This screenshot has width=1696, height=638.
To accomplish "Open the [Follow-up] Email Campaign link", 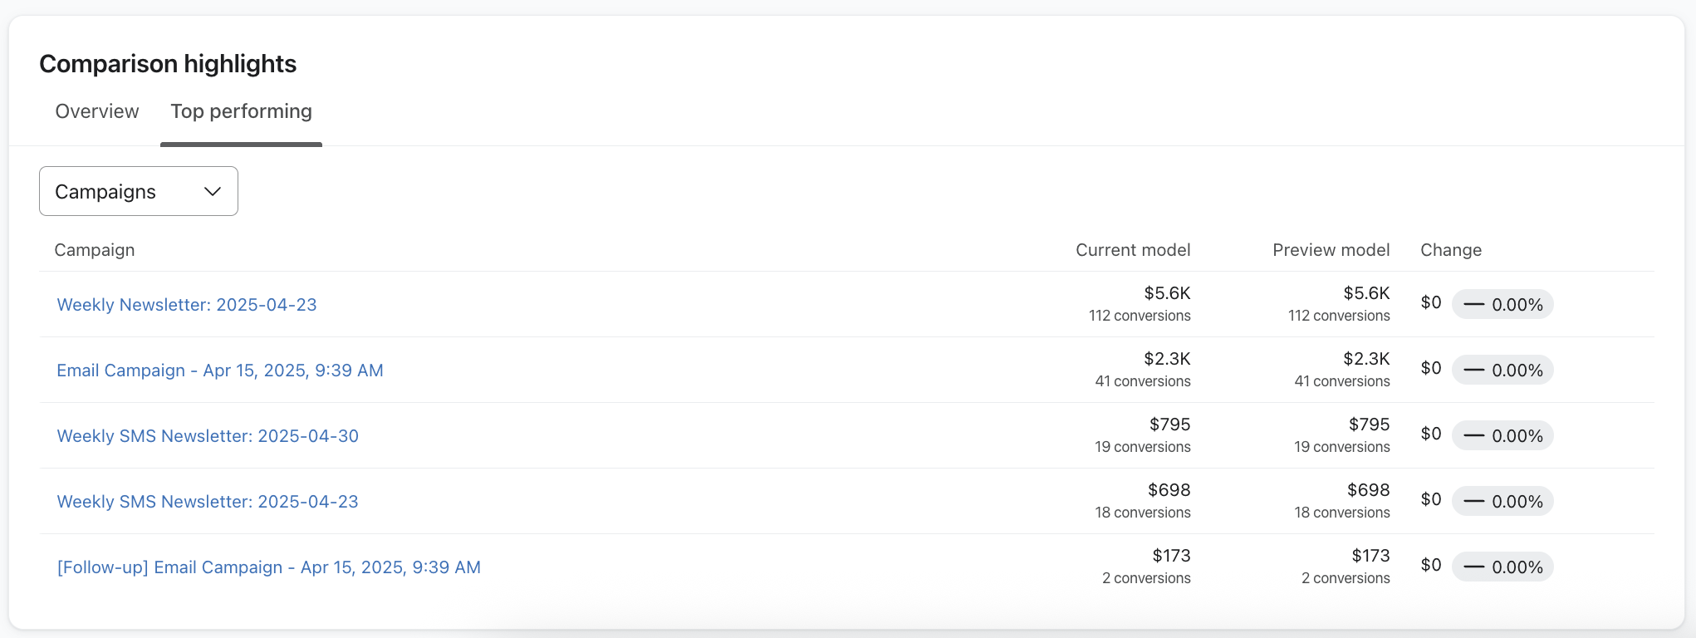I will click(x=268, y=567).
